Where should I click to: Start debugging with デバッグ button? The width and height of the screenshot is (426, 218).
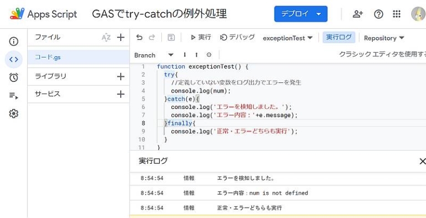click(237, 38)
